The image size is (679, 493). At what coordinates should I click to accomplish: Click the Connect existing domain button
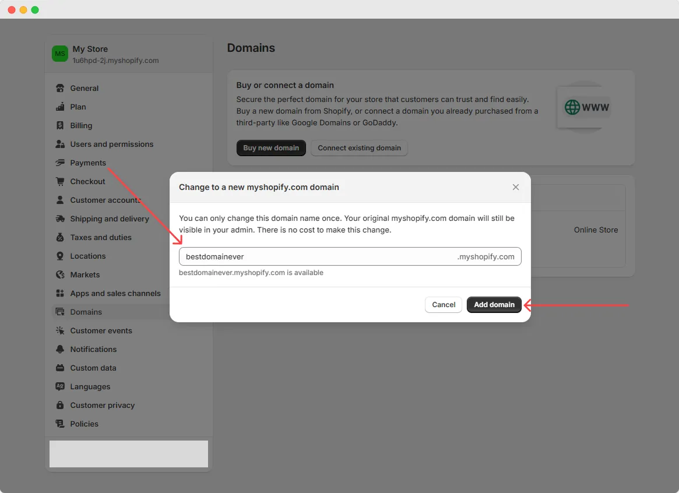359,148
